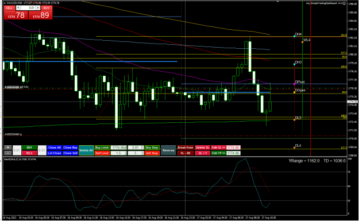Viewport: 359px width, 221px height.
Task: Click the Buy Limit button
Action: (x=102, y=148)
